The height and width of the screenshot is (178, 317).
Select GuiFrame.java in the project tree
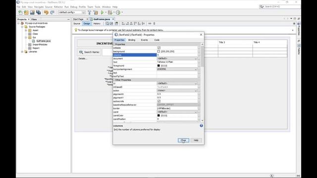(x=44, y=41)
